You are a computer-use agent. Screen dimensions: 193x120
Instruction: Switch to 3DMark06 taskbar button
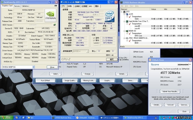[86, 118]
